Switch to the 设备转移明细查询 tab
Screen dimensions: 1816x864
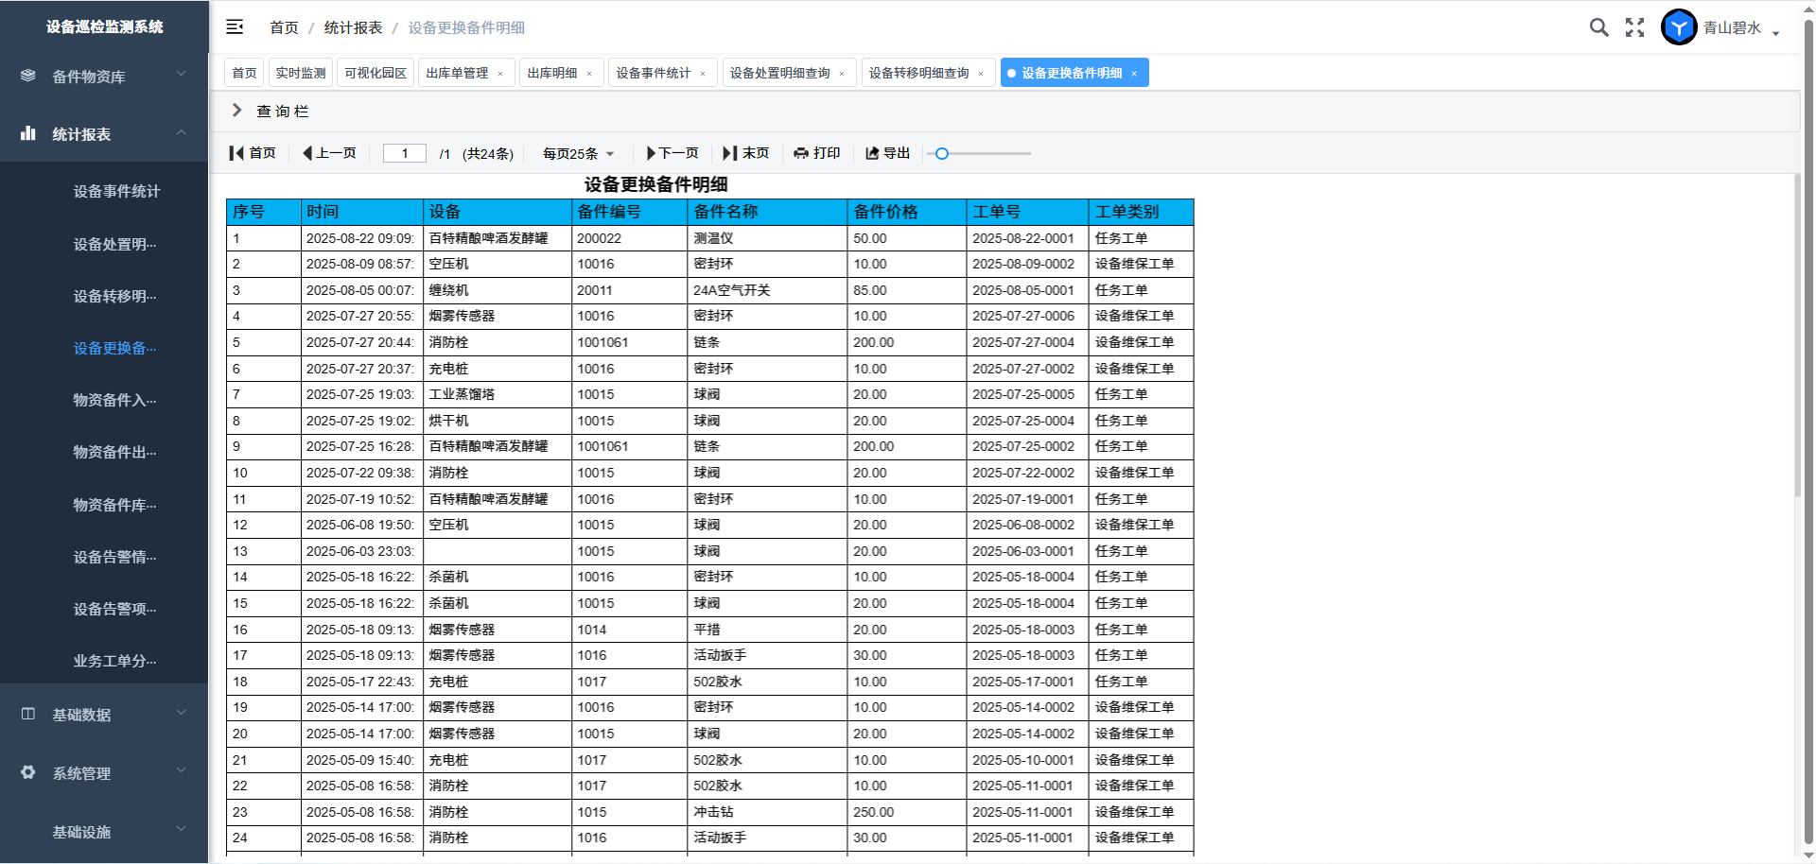pyautogui.click(x=918, y=73)
